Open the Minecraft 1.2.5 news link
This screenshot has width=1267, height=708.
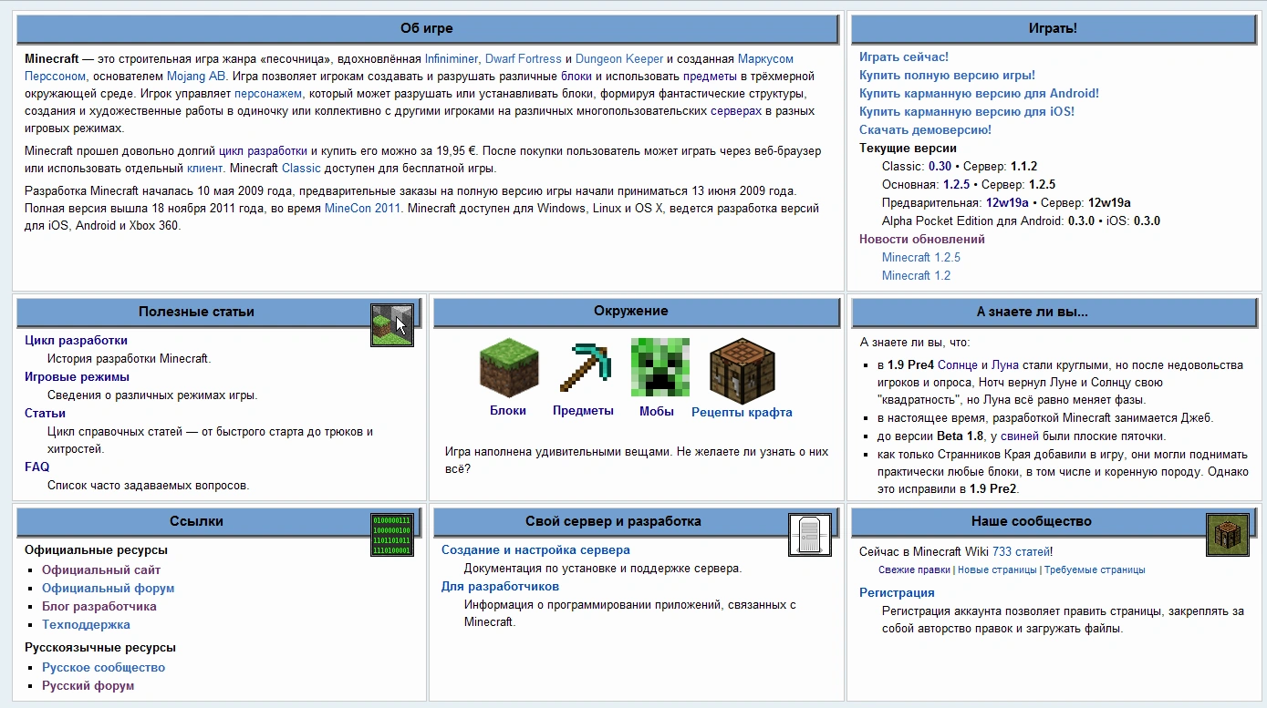point(921,258)
